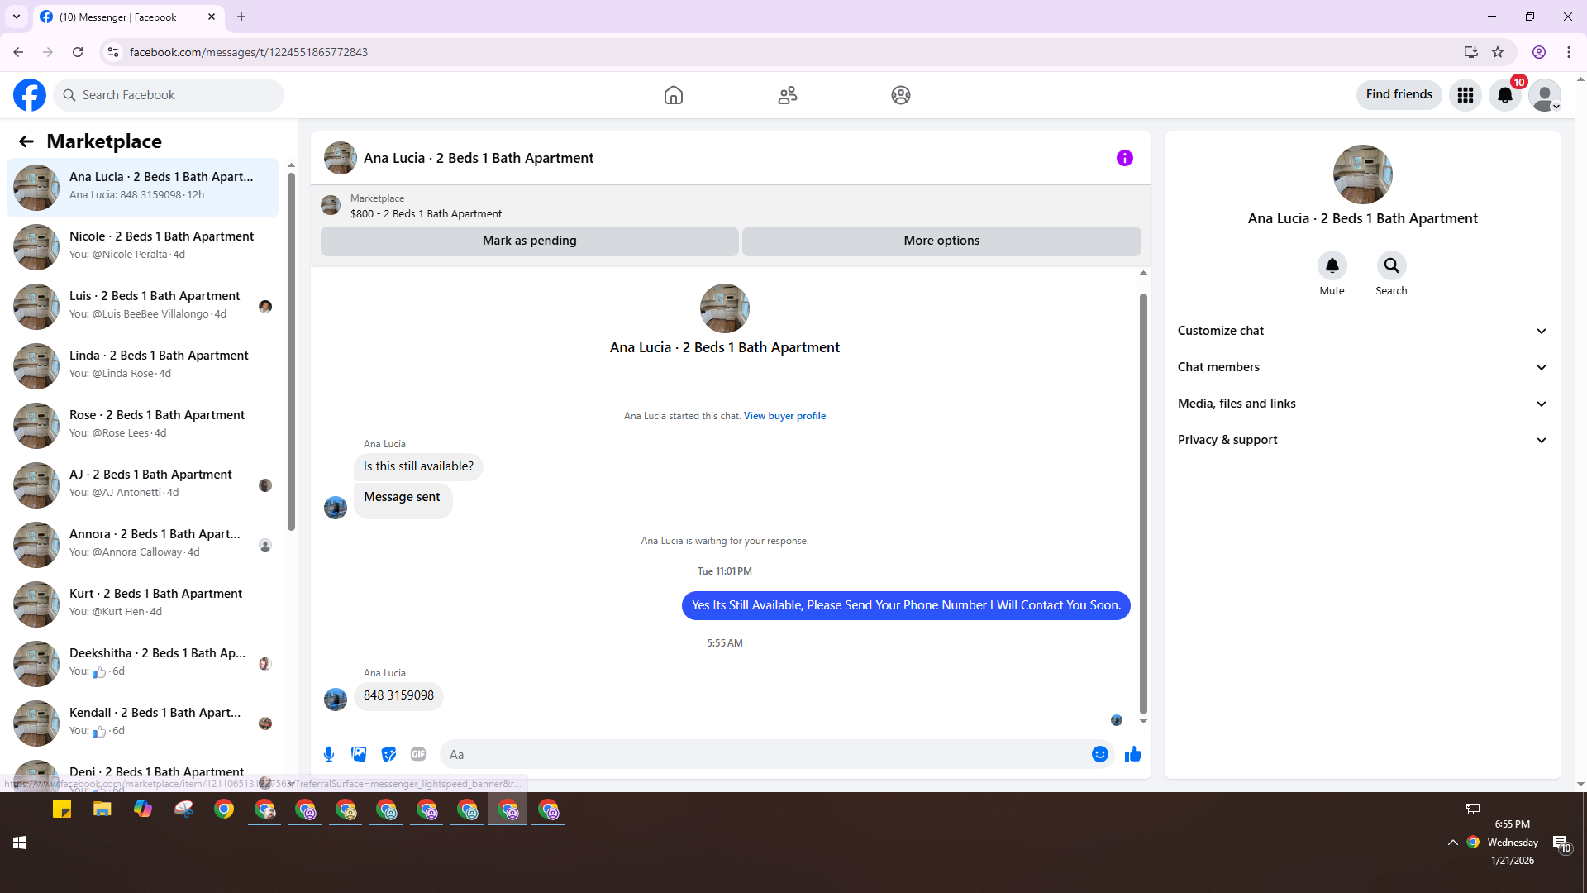Image resolution: width=1587 pixels, height=893 pixels.
Task: Expand Chat members section
Action: click(1361, 367)
